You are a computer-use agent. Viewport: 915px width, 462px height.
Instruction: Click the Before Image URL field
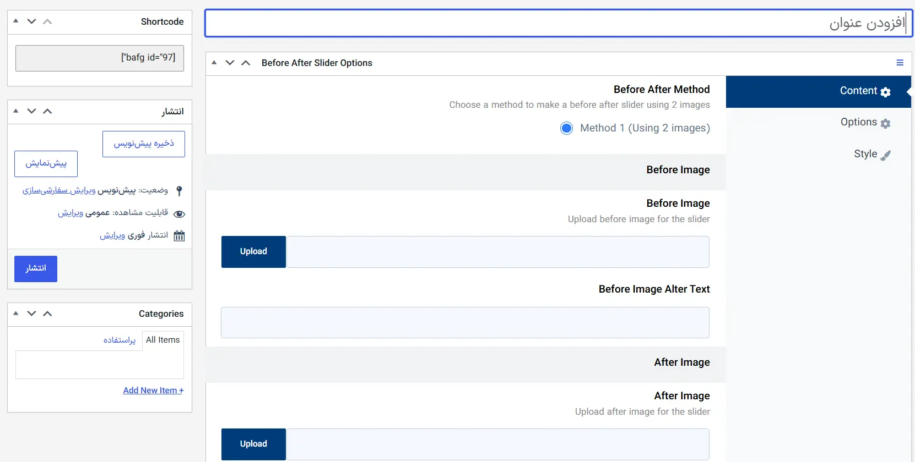(498, 252)
